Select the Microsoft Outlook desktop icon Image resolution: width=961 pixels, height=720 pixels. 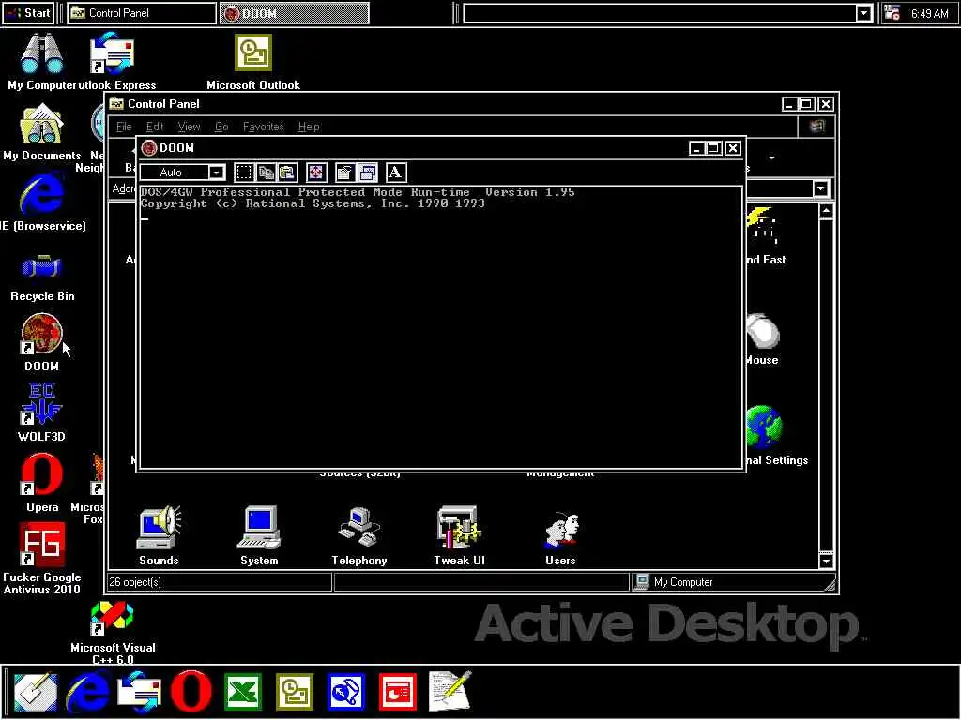click(253, 61)
